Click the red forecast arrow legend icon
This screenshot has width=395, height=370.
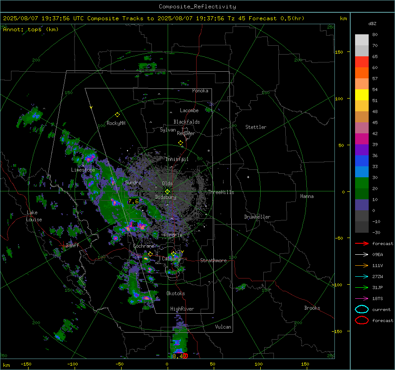click(362, 243)
